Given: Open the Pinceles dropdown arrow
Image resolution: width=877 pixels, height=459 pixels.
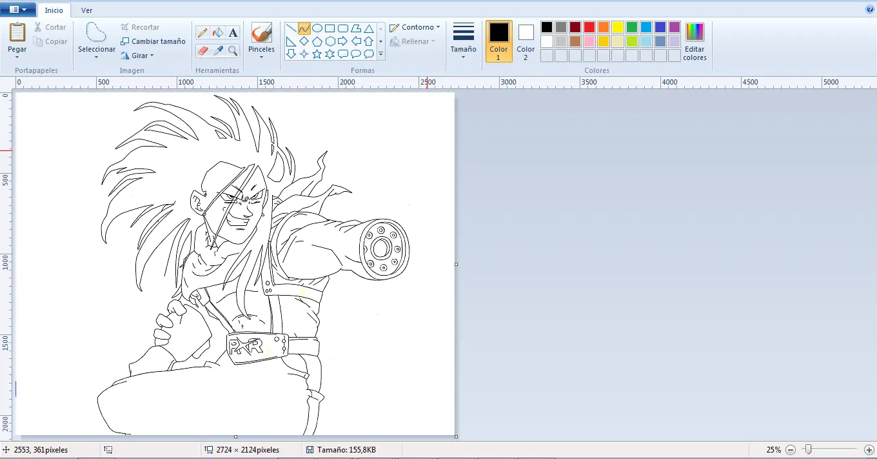Looking at the screenshot, I should 261,57.
